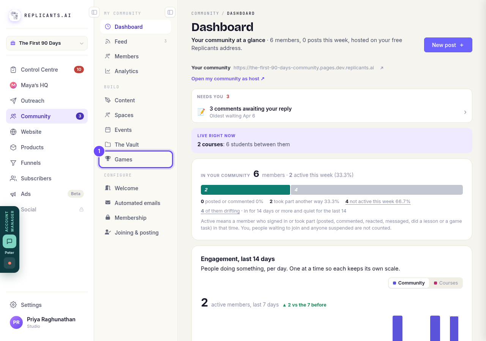Open Ads megaphone icon

[13, 194]
